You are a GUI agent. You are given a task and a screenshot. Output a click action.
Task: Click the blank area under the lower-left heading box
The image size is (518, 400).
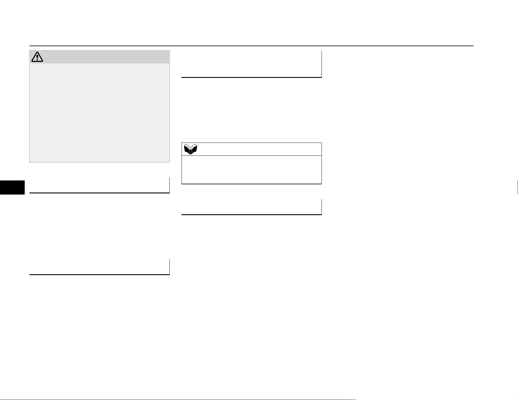click(x=100, y=332)
